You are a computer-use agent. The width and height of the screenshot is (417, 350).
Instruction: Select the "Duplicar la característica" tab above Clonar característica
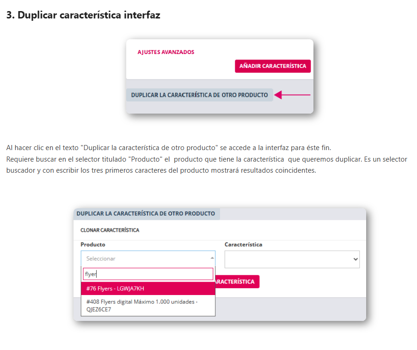(146, 214)
